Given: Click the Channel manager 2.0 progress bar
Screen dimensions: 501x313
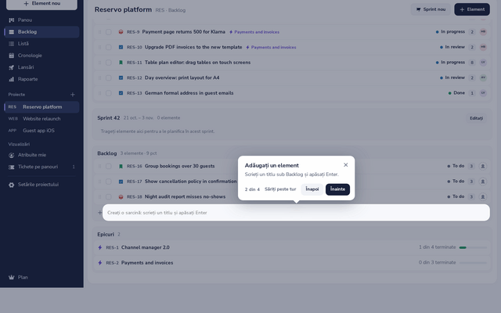Looking at the screenshot, I should click(x=473, y=247).
